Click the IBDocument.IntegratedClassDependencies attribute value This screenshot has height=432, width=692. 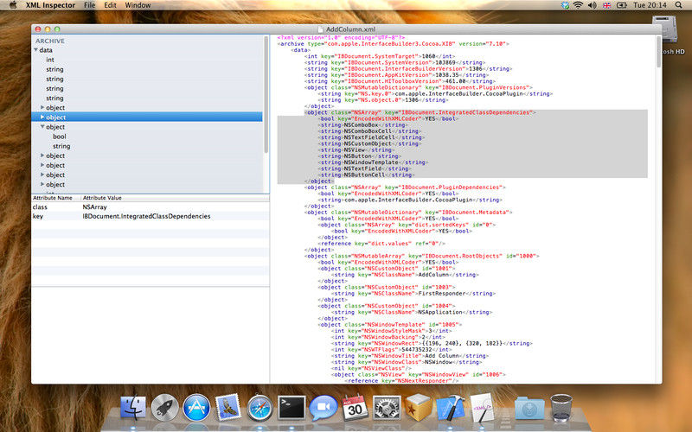click(146, 216)
